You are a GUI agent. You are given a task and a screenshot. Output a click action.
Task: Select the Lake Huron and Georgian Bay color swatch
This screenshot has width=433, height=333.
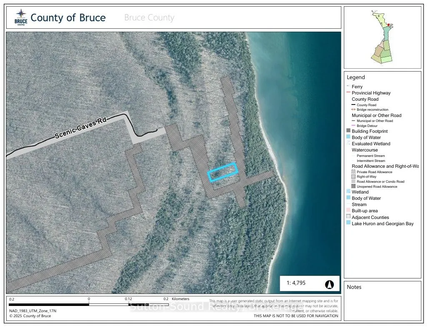[x=348, y=224]
